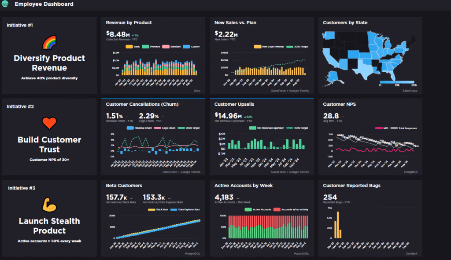Toggle Logo Churn legend entry

(x=165, y=128)
